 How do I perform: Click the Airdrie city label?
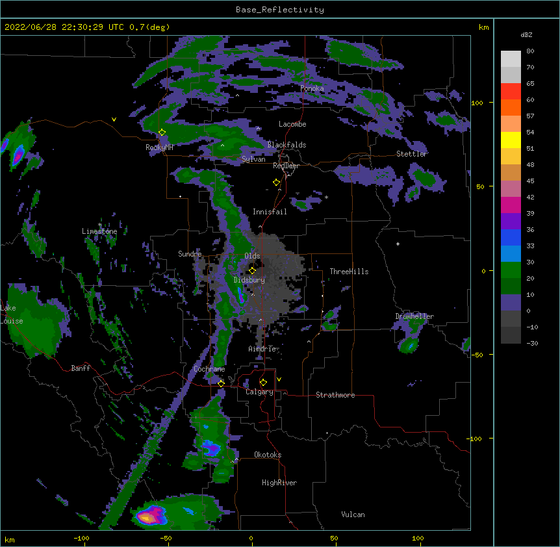[x=262, y=349]
